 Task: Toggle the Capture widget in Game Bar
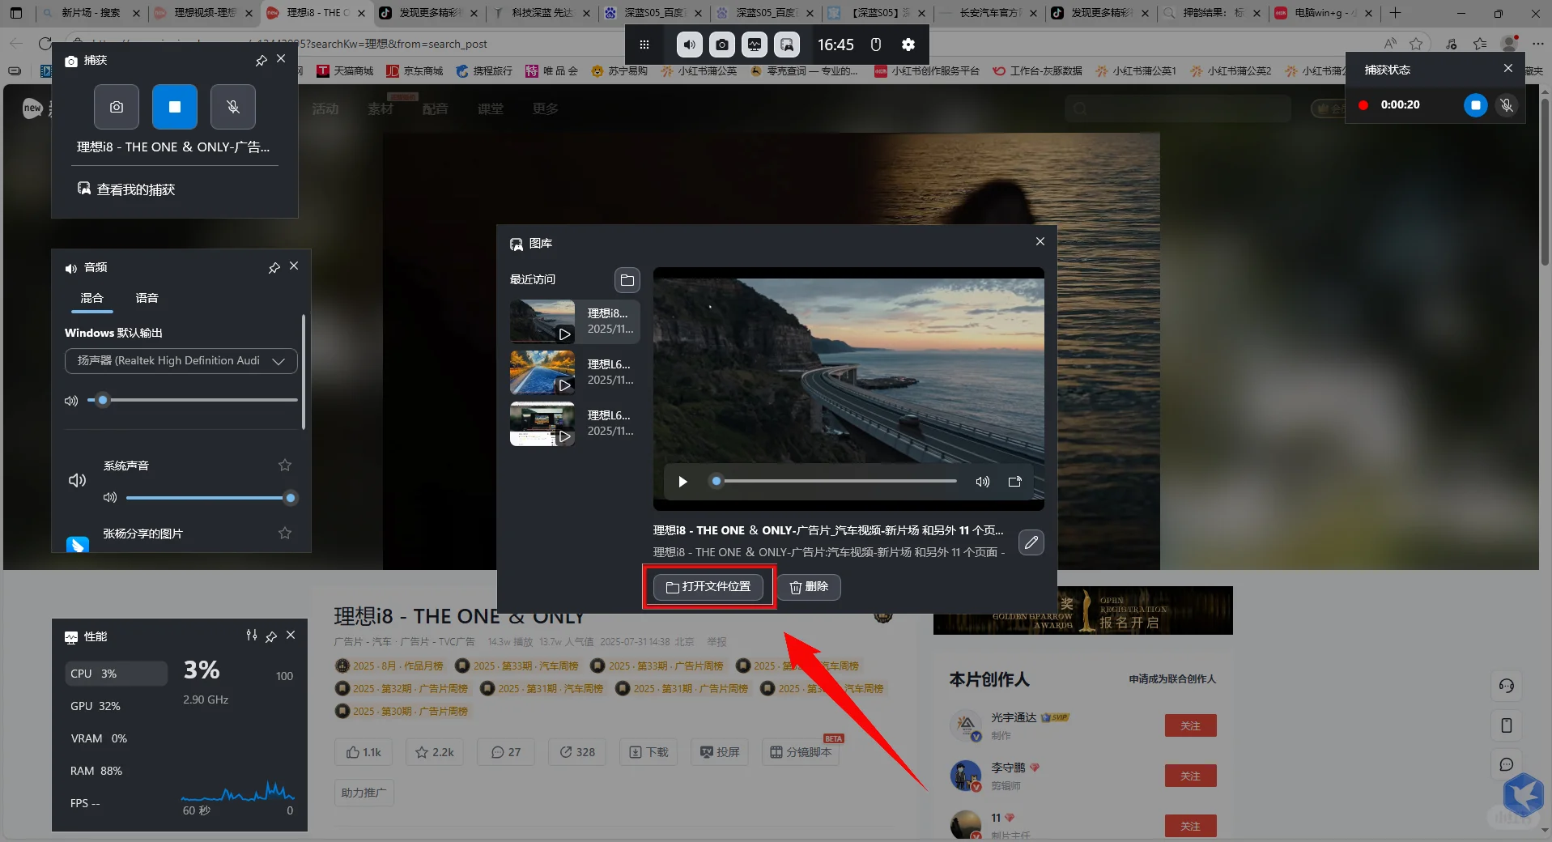tap(722, 45)
